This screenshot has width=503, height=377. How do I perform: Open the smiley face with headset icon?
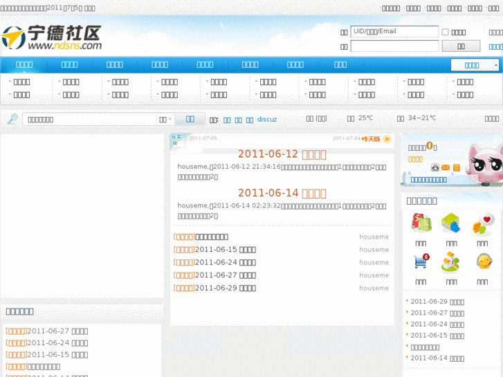tap(484, 261)
